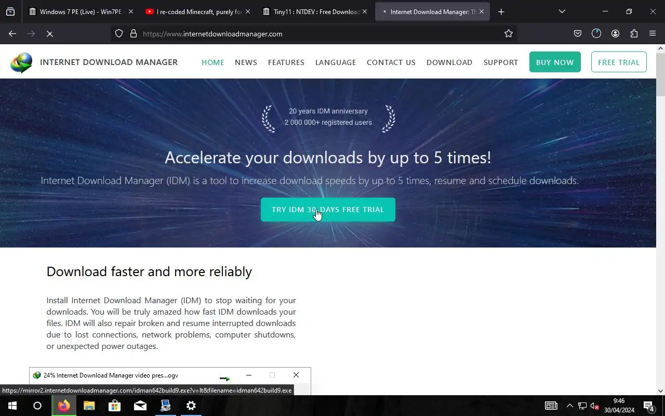Go back with the browser back arrow
This screenshot has height=416, width=665.
coord(12,34)
